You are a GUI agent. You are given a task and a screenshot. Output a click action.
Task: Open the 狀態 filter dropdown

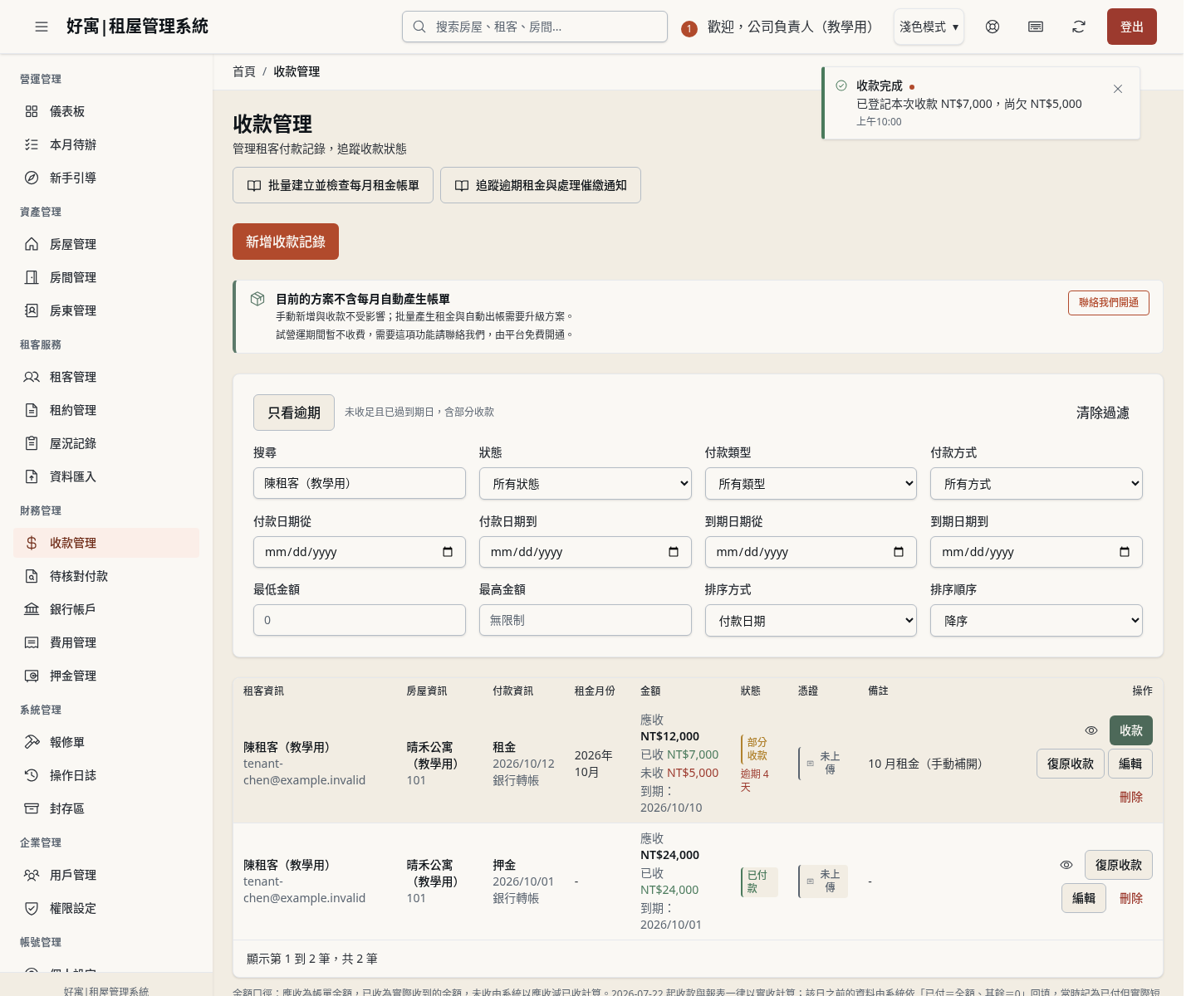click(x=586, y=484)
